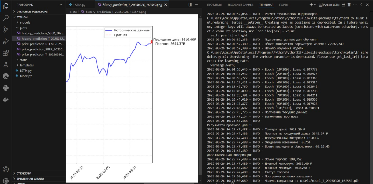The height and width of the screenshot is (184, 373).
Task: Split the active terminal
Action: (x=343, y=5)
